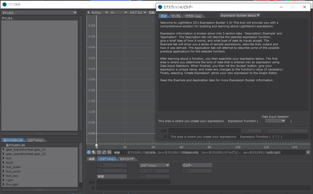Viewport: 313px width, 194px height.
Task: Select エクスプレッション tab beside 曲線
Action: (x=107, y=159)
